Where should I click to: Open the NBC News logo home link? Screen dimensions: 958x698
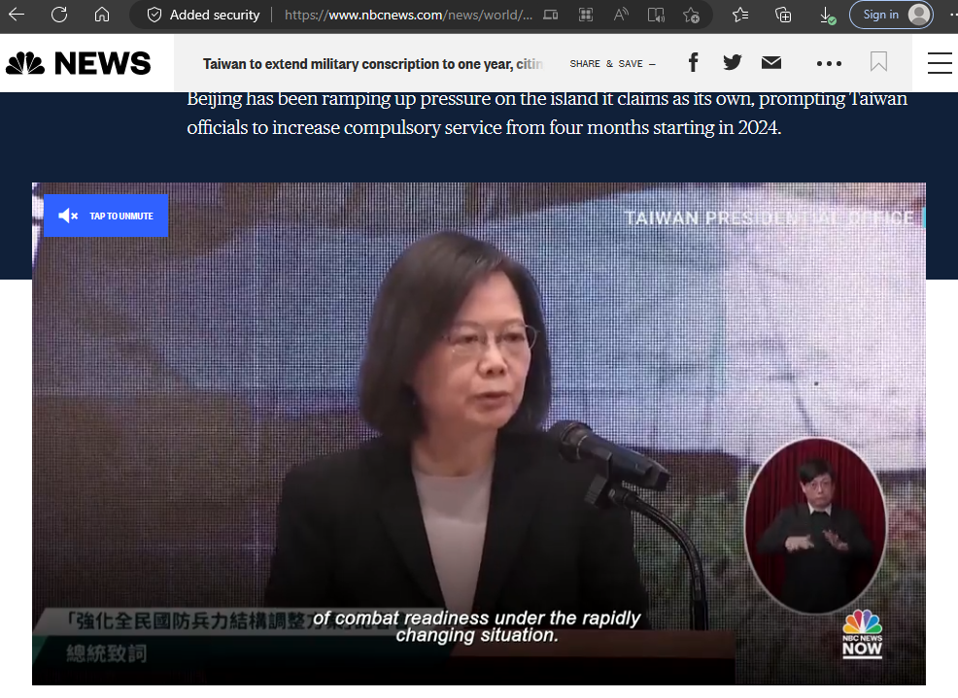pyautogui.click(x=78, y=63)
